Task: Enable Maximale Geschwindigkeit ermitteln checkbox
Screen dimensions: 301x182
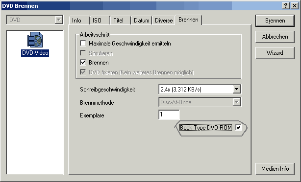Action: (83, 43)
